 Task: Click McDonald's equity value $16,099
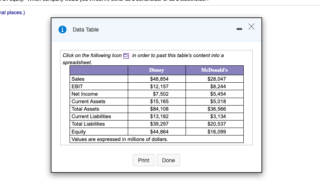[x=217, y=132]
